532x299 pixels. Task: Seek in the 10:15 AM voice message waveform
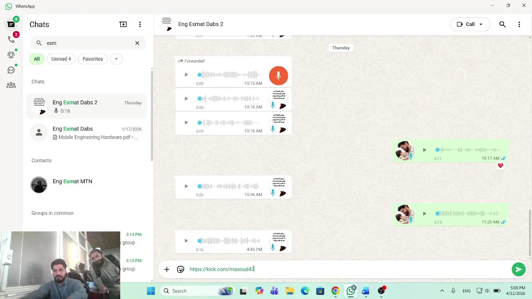229,75
